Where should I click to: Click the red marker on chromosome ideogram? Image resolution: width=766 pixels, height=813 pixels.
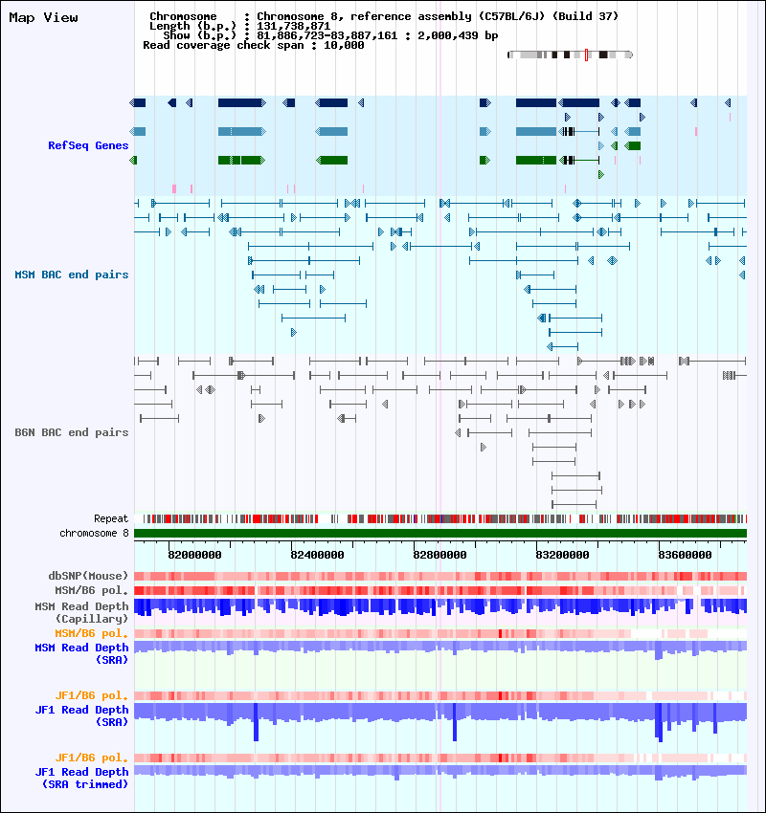[x=586, y=55]
